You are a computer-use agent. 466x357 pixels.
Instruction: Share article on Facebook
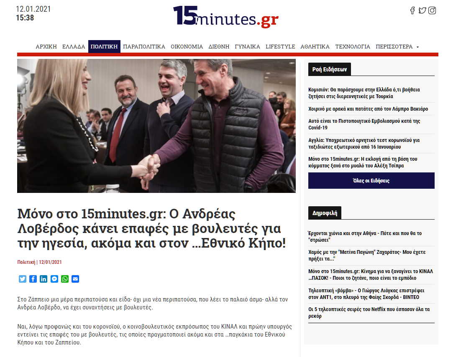pos(33,279)
